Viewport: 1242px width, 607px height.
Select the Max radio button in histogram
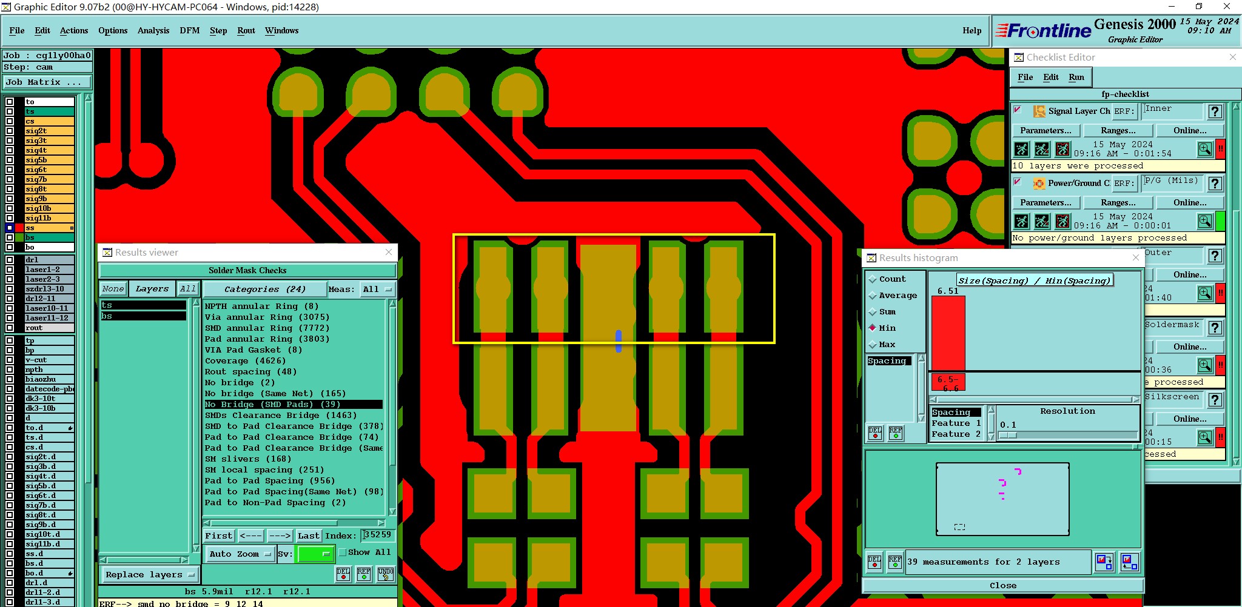[x=873, y=345]
